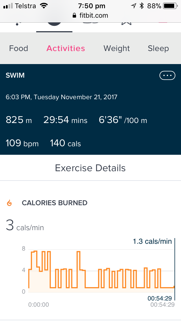
Task: Click the orange flame calories icon
Action: [9, 203]
